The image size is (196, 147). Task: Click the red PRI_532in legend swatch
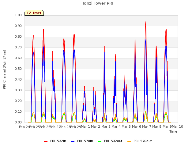46,141
